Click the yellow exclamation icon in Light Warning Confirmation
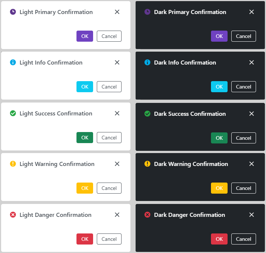The image size is (266, 253). (13, 164)
